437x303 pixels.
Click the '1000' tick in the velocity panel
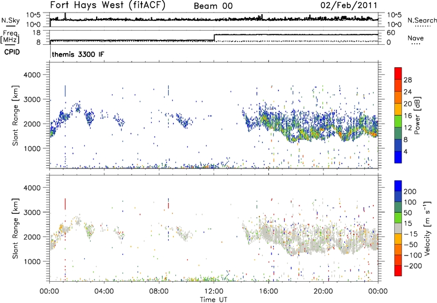[x=32, y=261]
